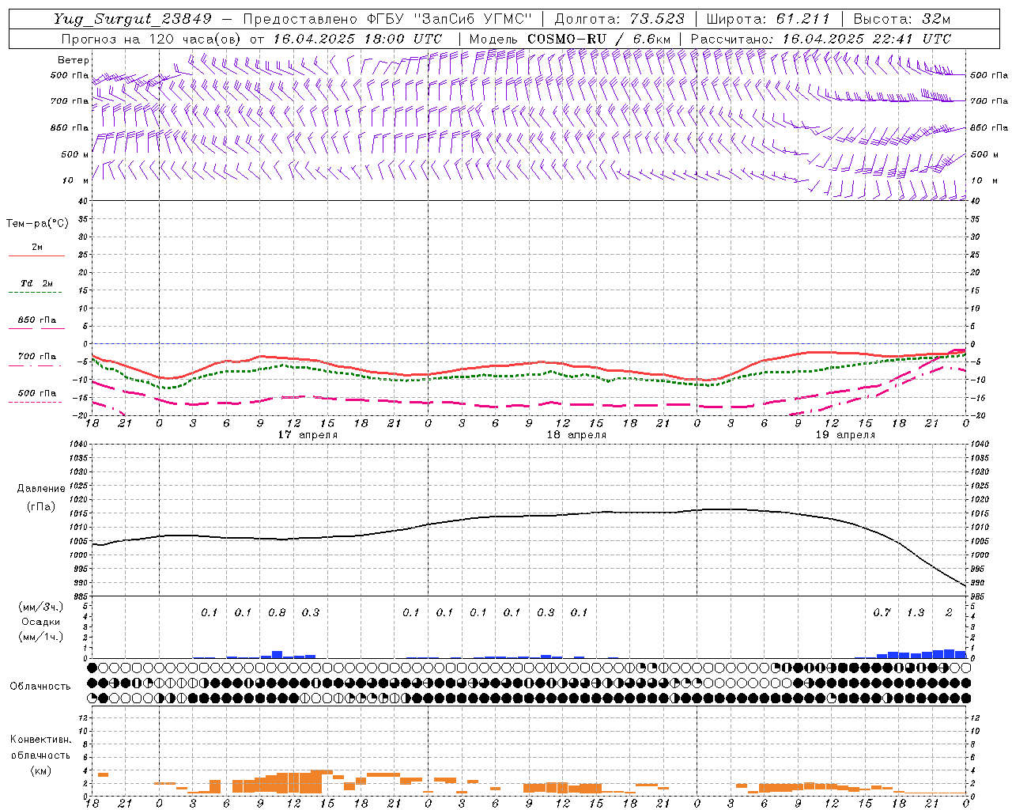Click the Рассчитано timestamp 22:41 UTC
Image resolution: width=1012 pixels, height=810 pixels.
(912, 39)
